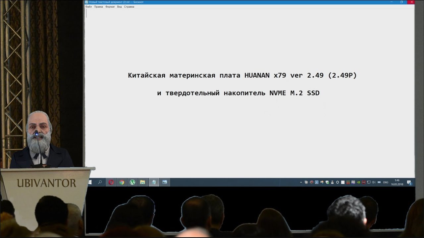Click Notepad title bar document icon
Screen dimensions: 424x238
86,2
